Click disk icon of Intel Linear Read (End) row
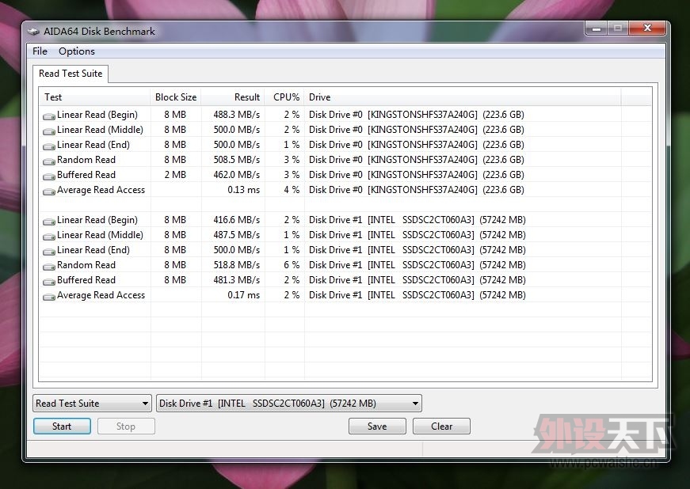This screenshot has height=489, width=690. pyautogui.click(x=49, y=252)
